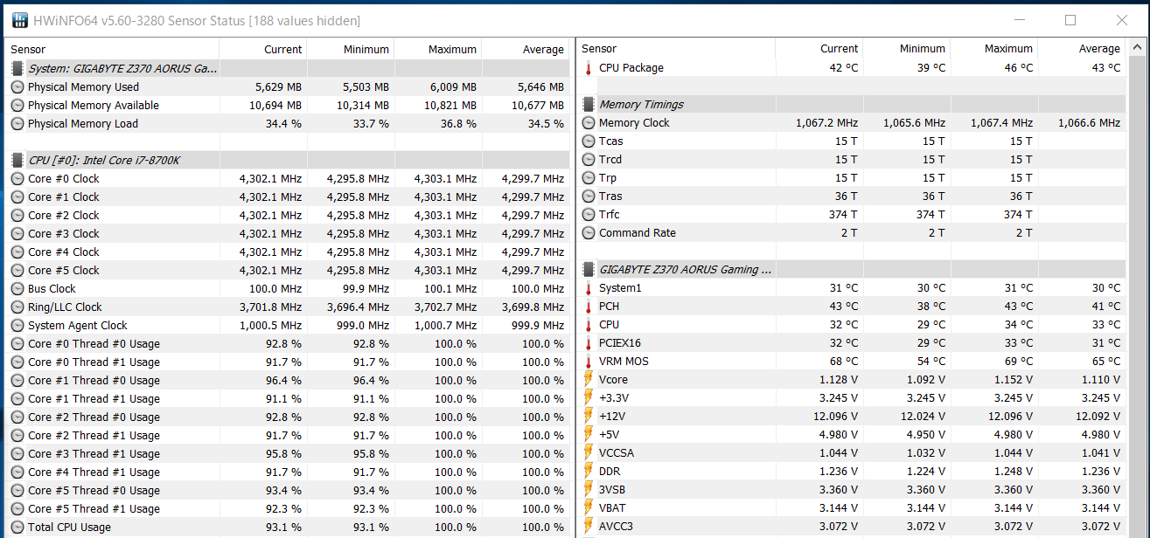Click the left panel Sensor column header

tap(112, 50)
